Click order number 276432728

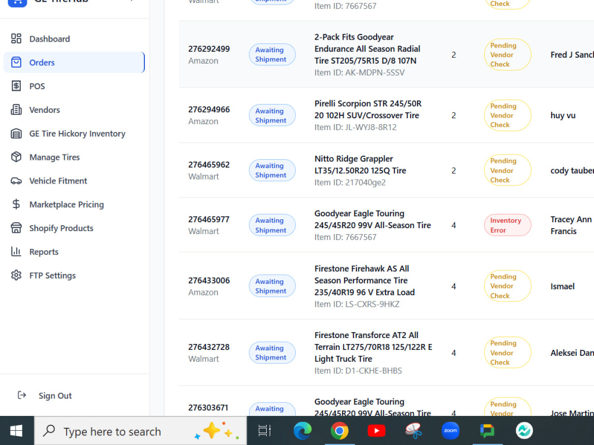(x=209, y=347)
